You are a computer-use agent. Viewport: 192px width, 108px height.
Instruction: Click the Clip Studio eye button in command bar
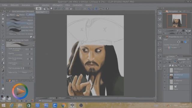pyautogui.click(x=38, y=9)
